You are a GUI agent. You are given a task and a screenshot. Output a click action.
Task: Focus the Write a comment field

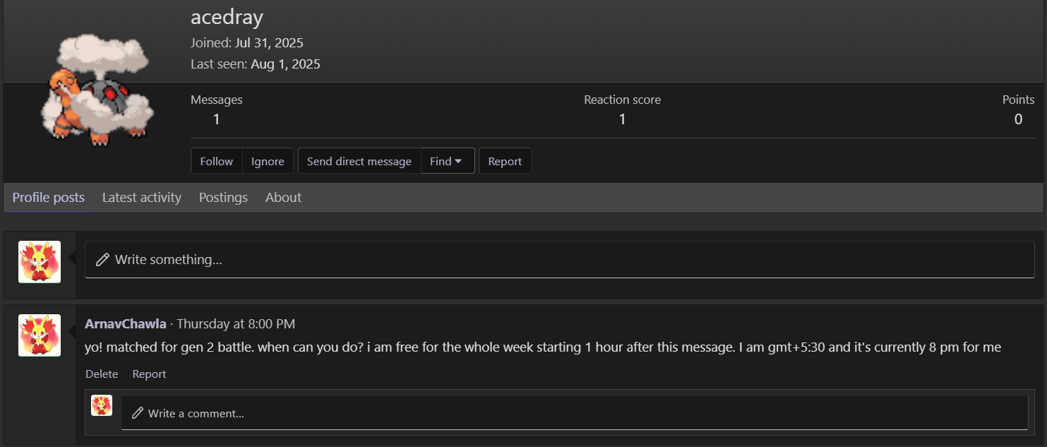pos(575,413)
